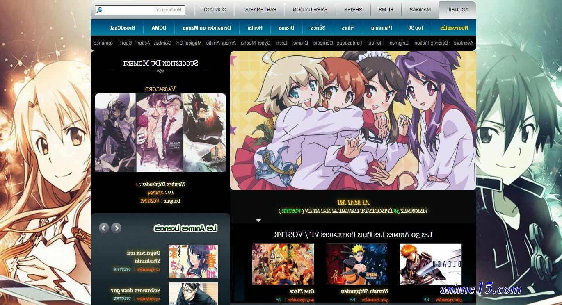Screen dimensions: 562x305
Task: Open the DCMA menu item
Action: click(159, 28)
